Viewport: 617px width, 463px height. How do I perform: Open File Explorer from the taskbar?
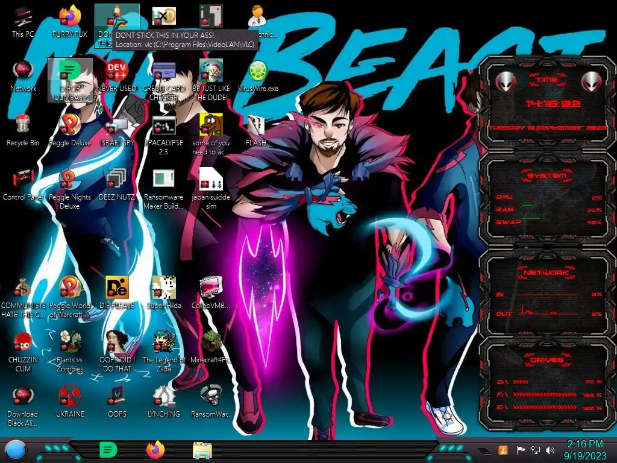click(202, 451)
